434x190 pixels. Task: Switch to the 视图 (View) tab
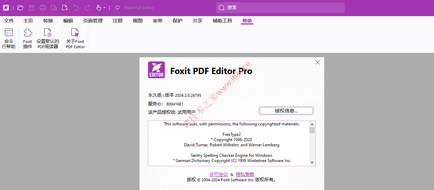point(138,21)
